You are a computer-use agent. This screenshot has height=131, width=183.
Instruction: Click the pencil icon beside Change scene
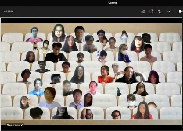(22, 125)
